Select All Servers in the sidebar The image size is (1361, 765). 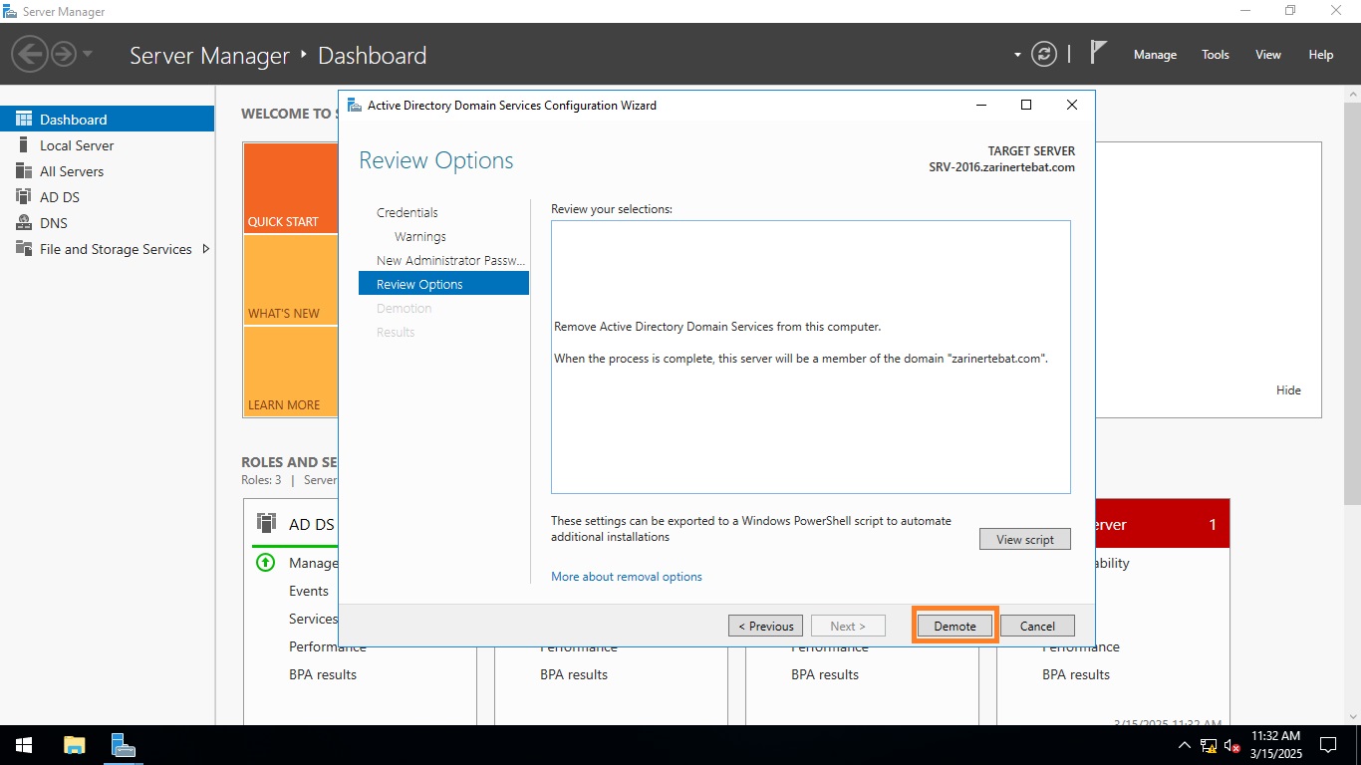pos(107,170)
